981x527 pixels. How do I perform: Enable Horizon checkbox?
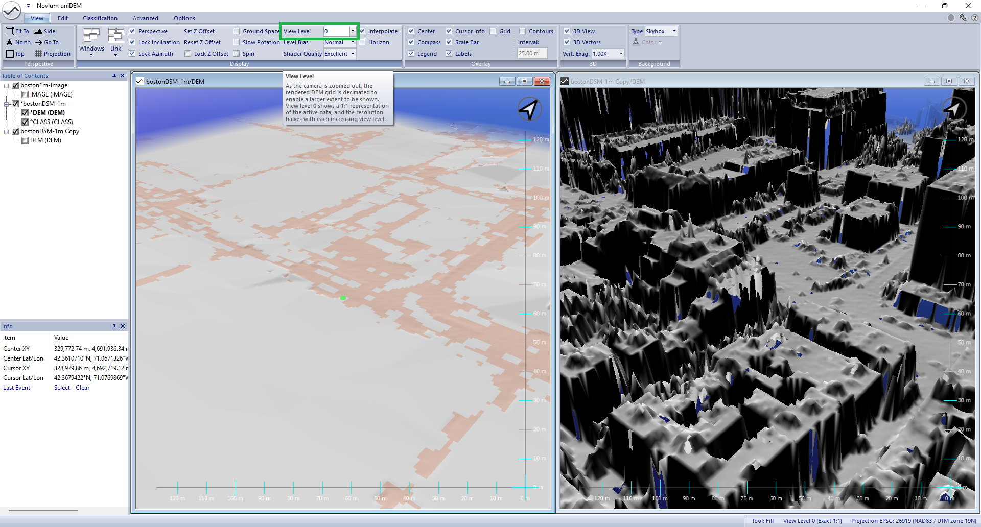(362, 42)
